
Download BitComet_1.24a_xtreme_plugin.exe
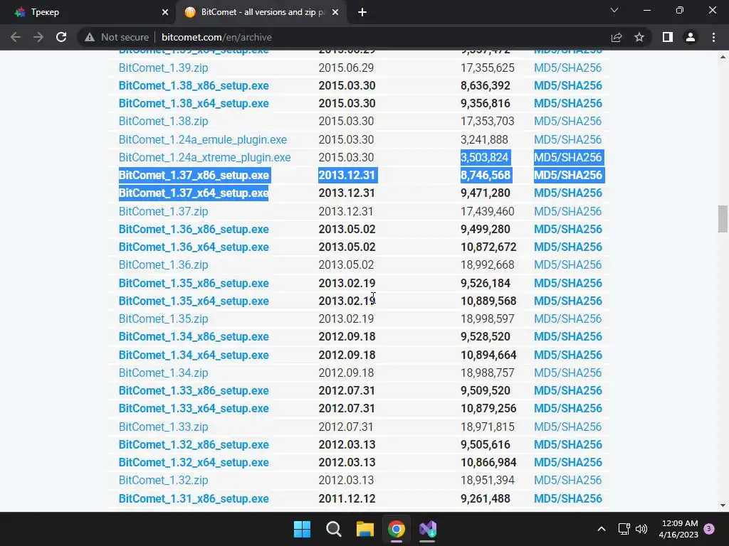click(x=204, y=157)
